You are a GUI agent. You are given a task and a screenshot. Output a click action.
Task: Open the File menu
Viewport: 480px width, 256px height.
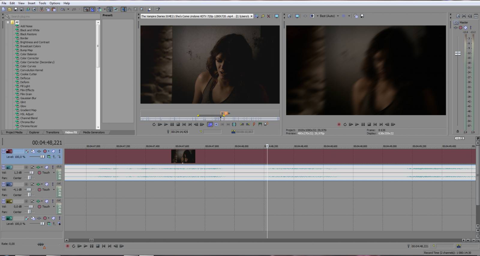coord(4,3)
